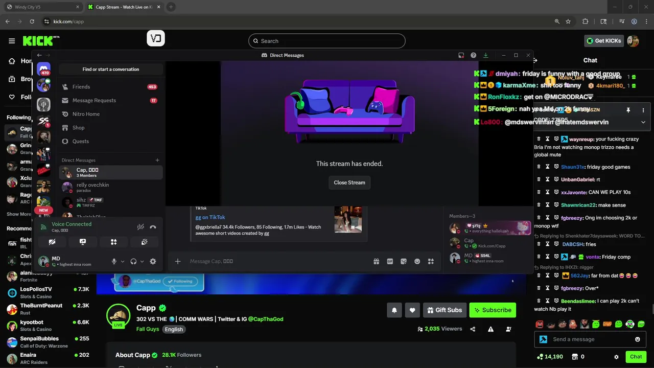
Task: Unpin message with pin icon
Action: [x=628, y=110]
